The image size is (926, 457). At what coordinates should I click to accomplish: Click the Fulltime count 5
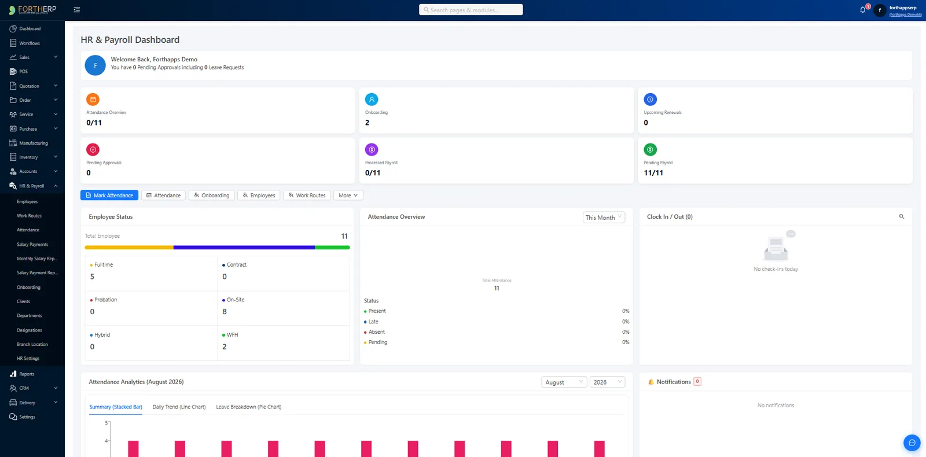92,277
